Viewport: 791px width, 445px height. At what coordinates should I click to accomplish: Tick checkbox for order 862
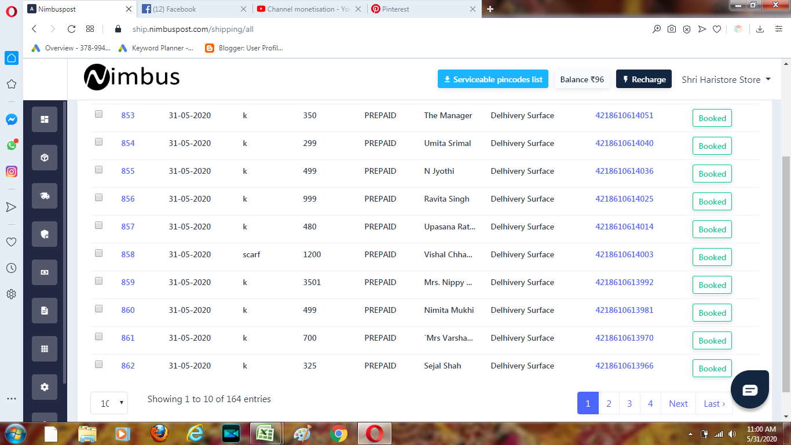point(98,364)
